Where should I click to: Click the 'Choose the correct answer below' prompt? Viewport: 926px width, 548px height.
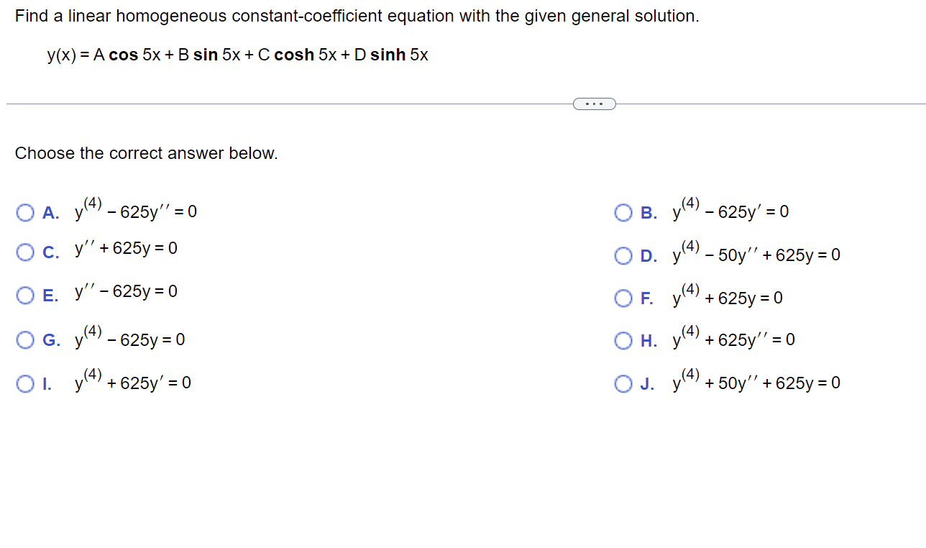point(147,153)
